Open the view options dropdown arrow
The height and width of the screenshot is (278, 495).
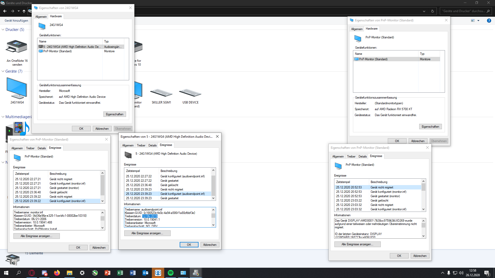(x=478, y=21)
